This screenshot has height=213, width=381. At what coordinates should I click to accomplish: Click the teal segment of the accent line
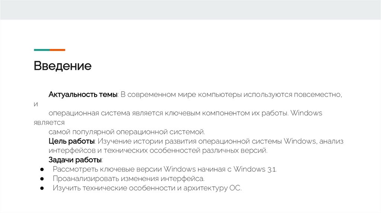pyautogui.click(x=42, y=50)
